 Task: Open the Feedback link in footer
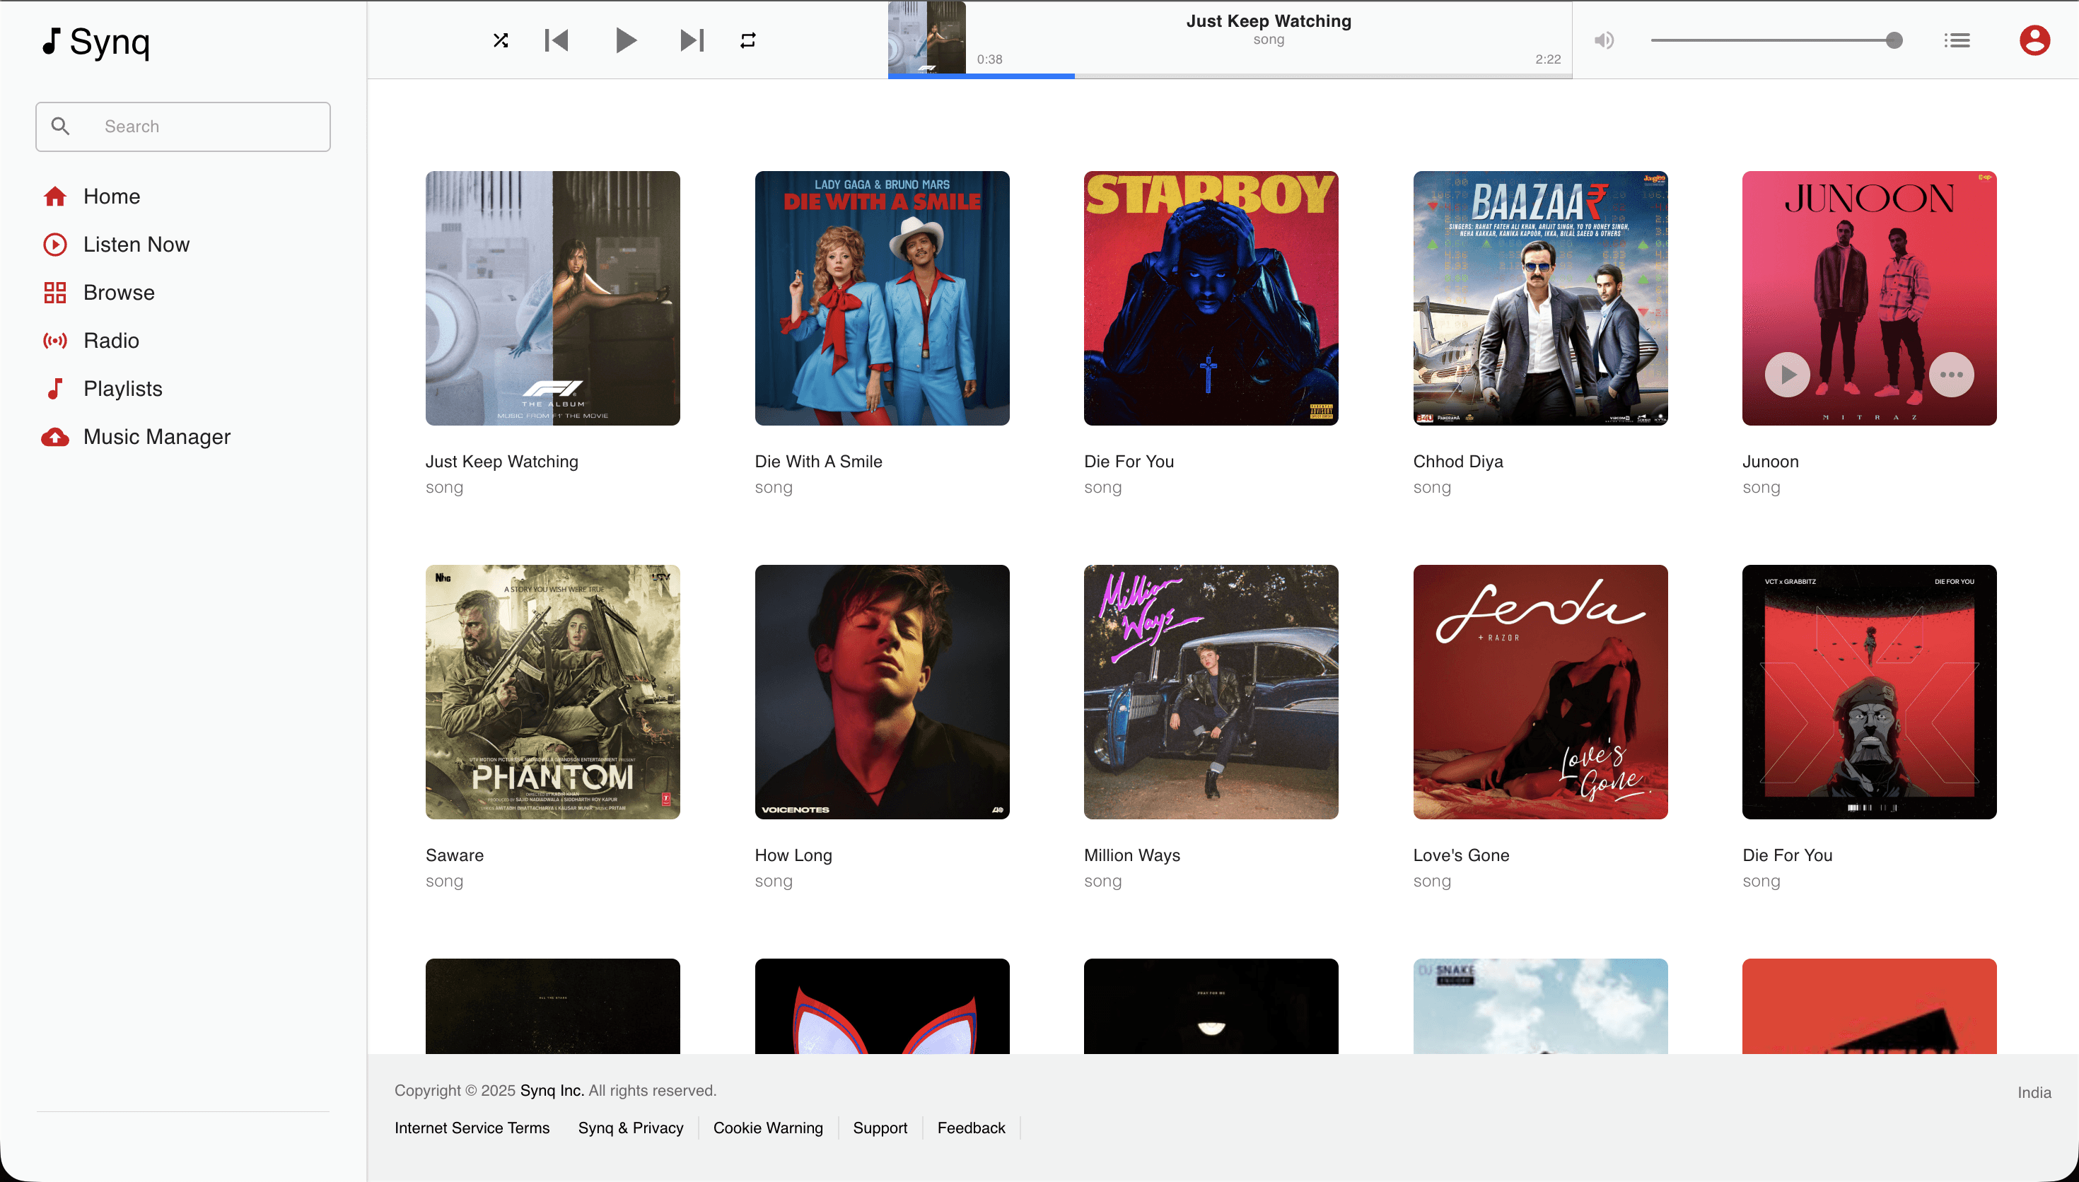click(x=971, y=1128)
